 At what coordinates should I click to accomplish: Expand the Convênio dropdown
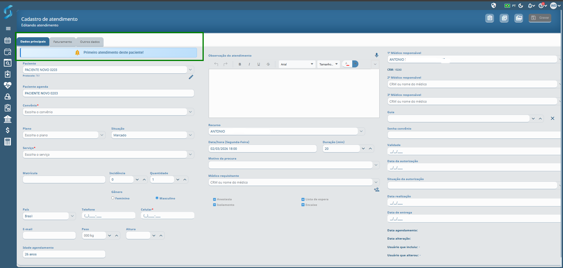pyautogui.click(x=190, y=112)
